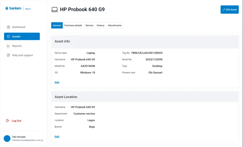Click the Location value Lagos
243x147 pixels.
(91, 120)
